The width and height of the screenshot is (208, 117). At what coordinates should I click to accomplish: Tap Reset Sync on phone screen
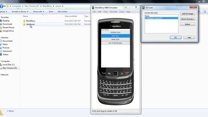(115, 39)
